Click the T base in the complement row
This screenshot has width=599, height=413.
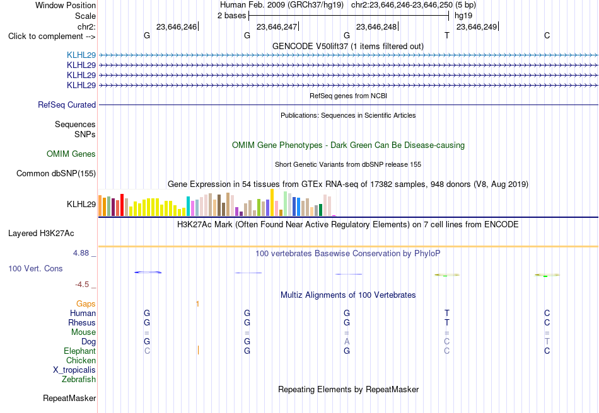447,35
